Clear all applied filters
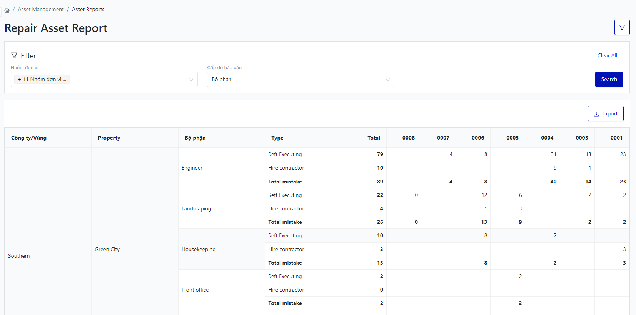 607,56
